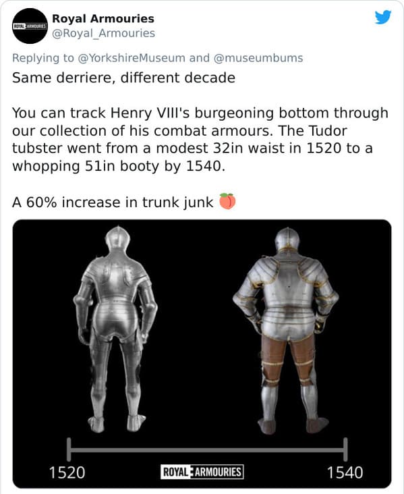Click the Royal Armouries logo in image
Viewport: 404px width, 494px height.
coord(202,472)
